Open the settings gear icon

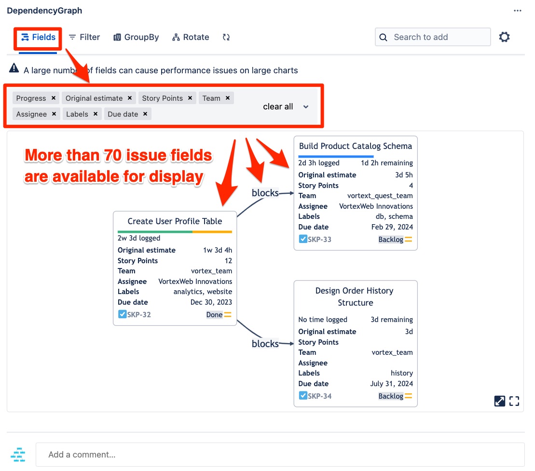point(504,37)
